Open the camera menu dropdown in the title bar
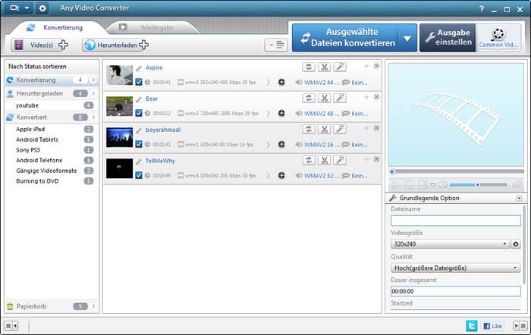 click(18, 8)
